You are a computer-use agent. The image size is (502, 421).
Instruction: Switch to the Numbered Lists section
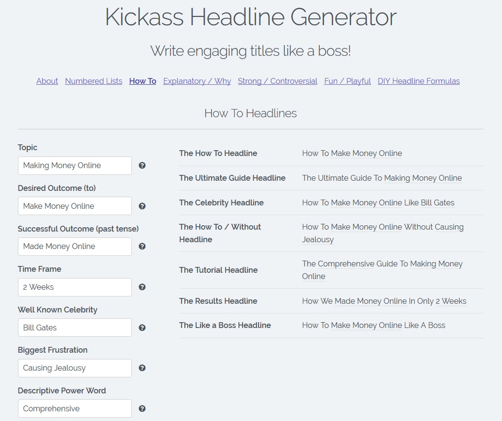click(x=93, y=81)
